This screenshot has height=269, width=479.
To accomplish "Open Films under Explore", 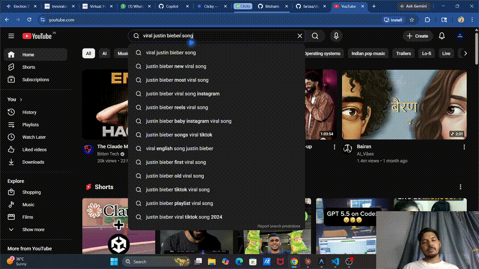I will [35, 217].
